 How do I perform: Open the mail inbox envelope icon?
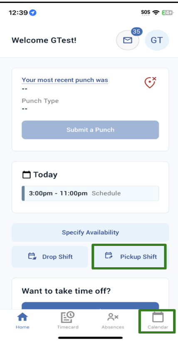[128, 40]
